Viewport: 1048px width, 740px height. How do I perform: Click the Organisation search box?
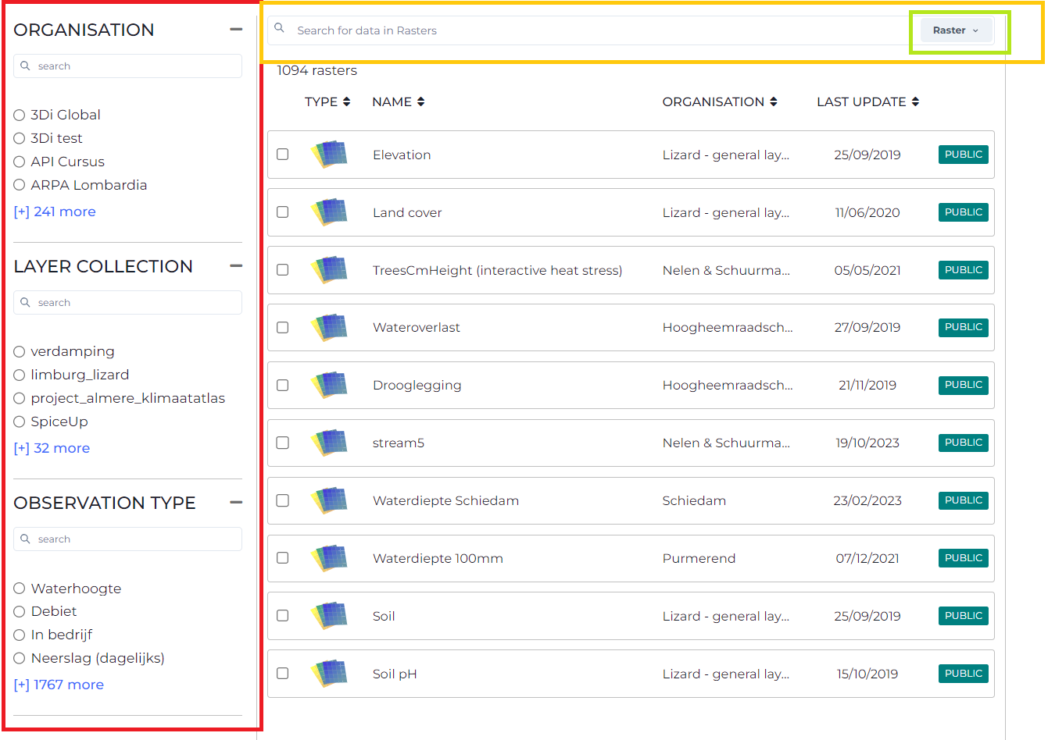tap(127, 66)
